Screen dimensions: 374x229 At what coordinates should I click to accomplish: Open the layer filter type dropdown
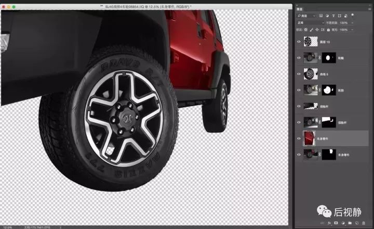pyautogui.click(x=306, y=16)
